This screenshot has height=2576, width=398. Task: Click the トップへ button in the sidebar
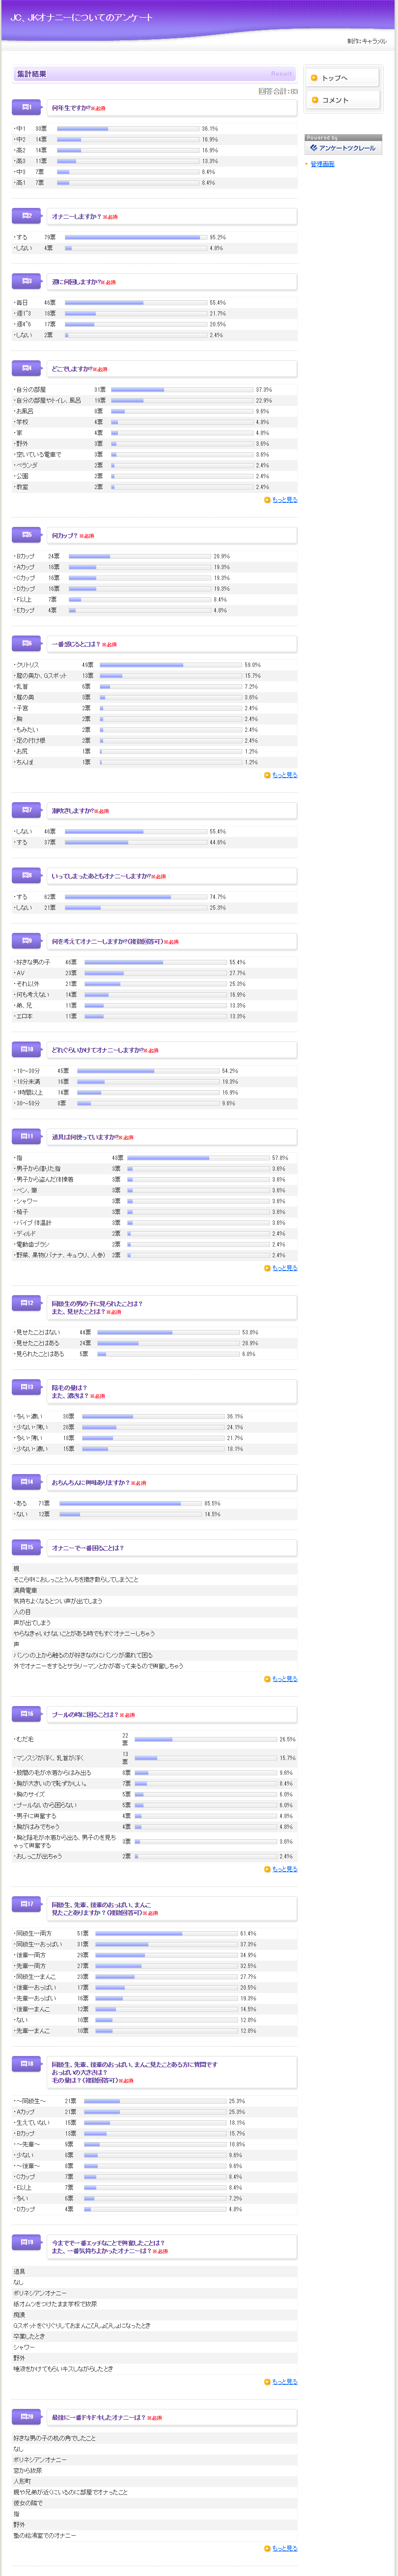(341, 77)
